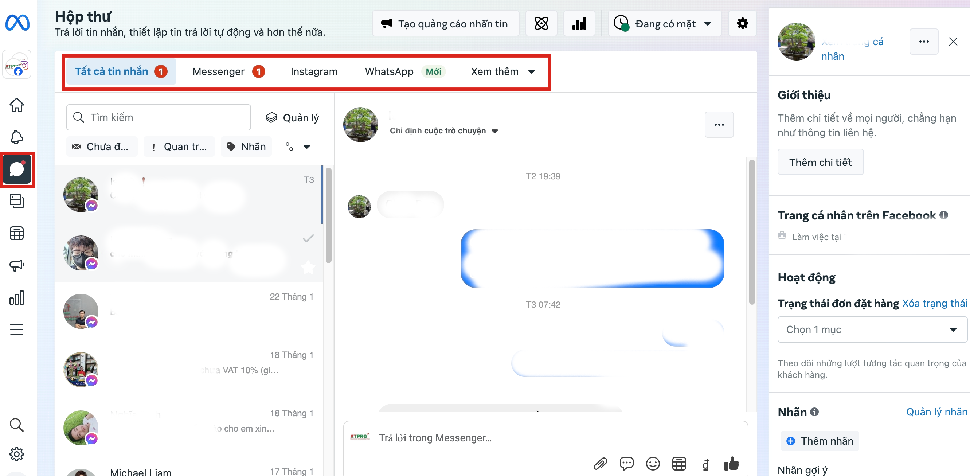View info about Trang cá nhân trên Facebook
Viewport: 970px width, 476px height.
944,215
